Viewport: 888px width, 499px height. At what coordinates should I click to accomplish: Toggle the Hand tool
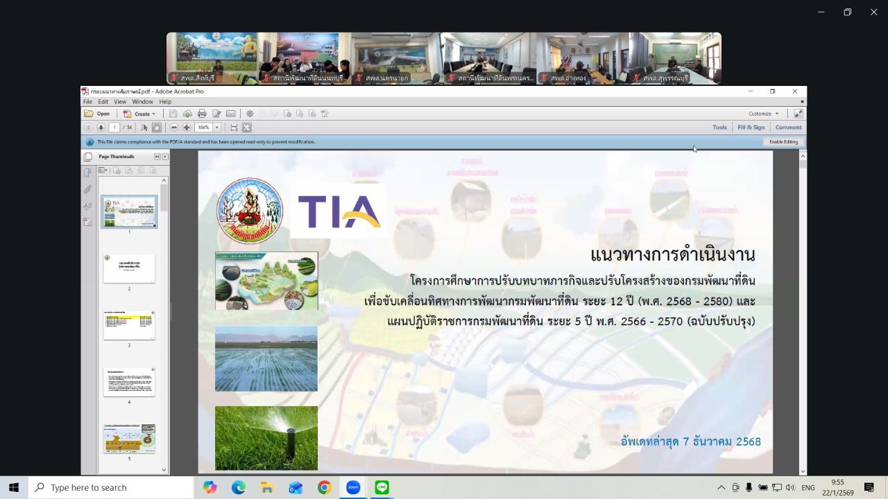point(157,128)
